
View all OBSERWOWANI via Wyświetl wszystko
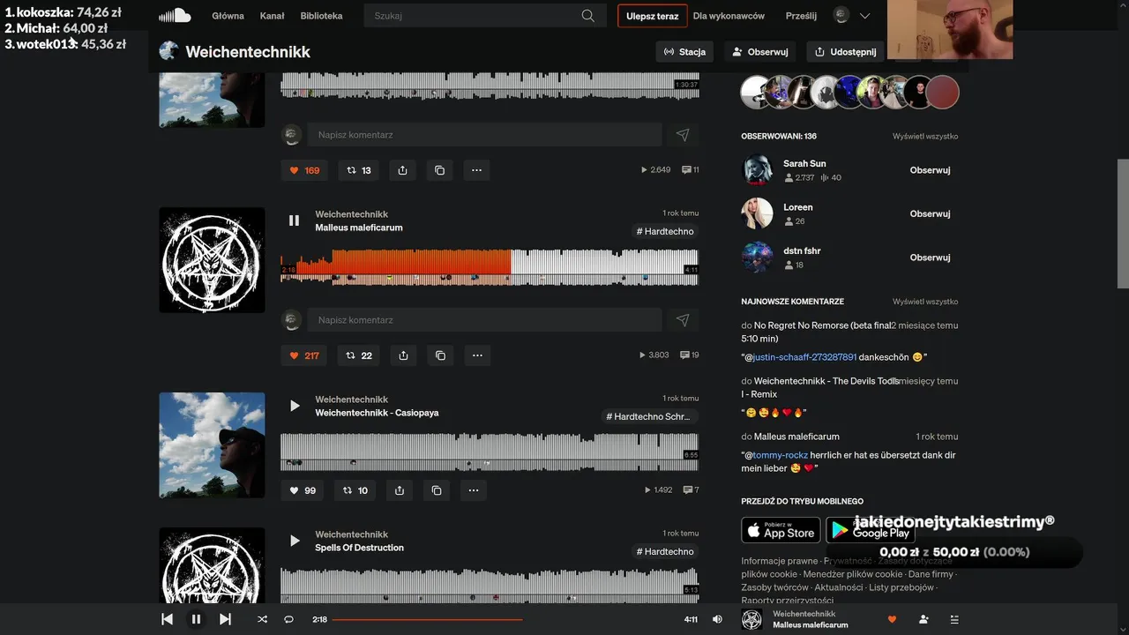[x=925, y=137]
